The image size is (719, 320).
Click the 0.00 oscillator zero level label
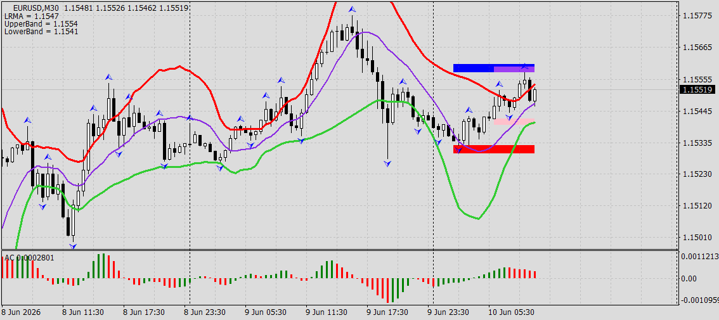coord(690,278)
